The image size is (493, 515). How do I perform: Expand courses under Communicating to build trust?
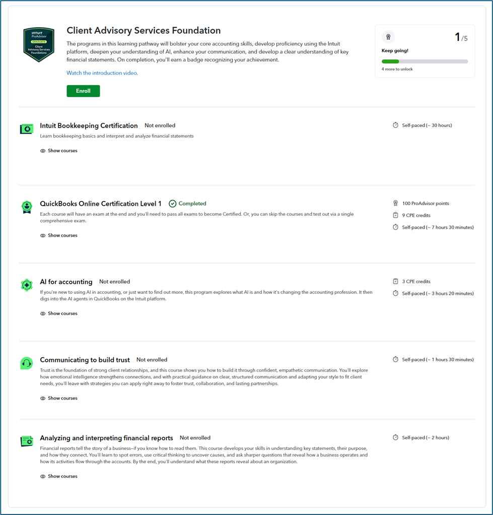tap(59, 398)
